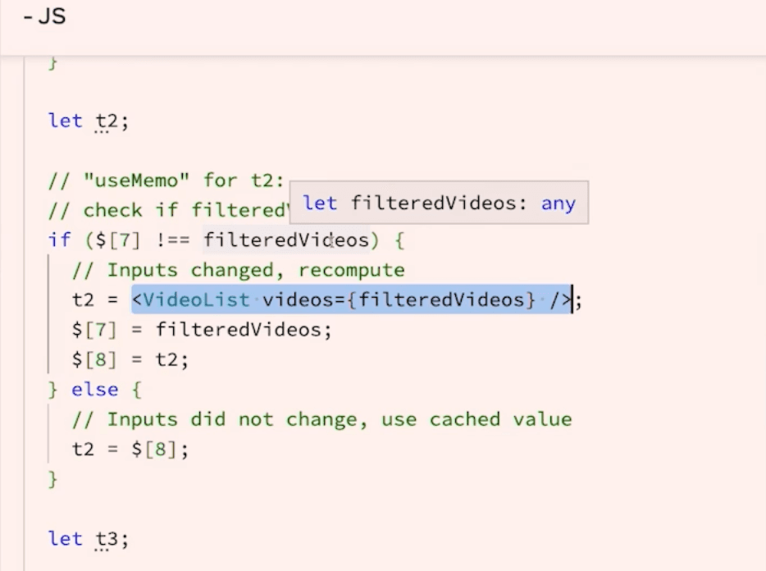
Task: Click the "let t2;" declaration
Action: (x=87, y=120)
